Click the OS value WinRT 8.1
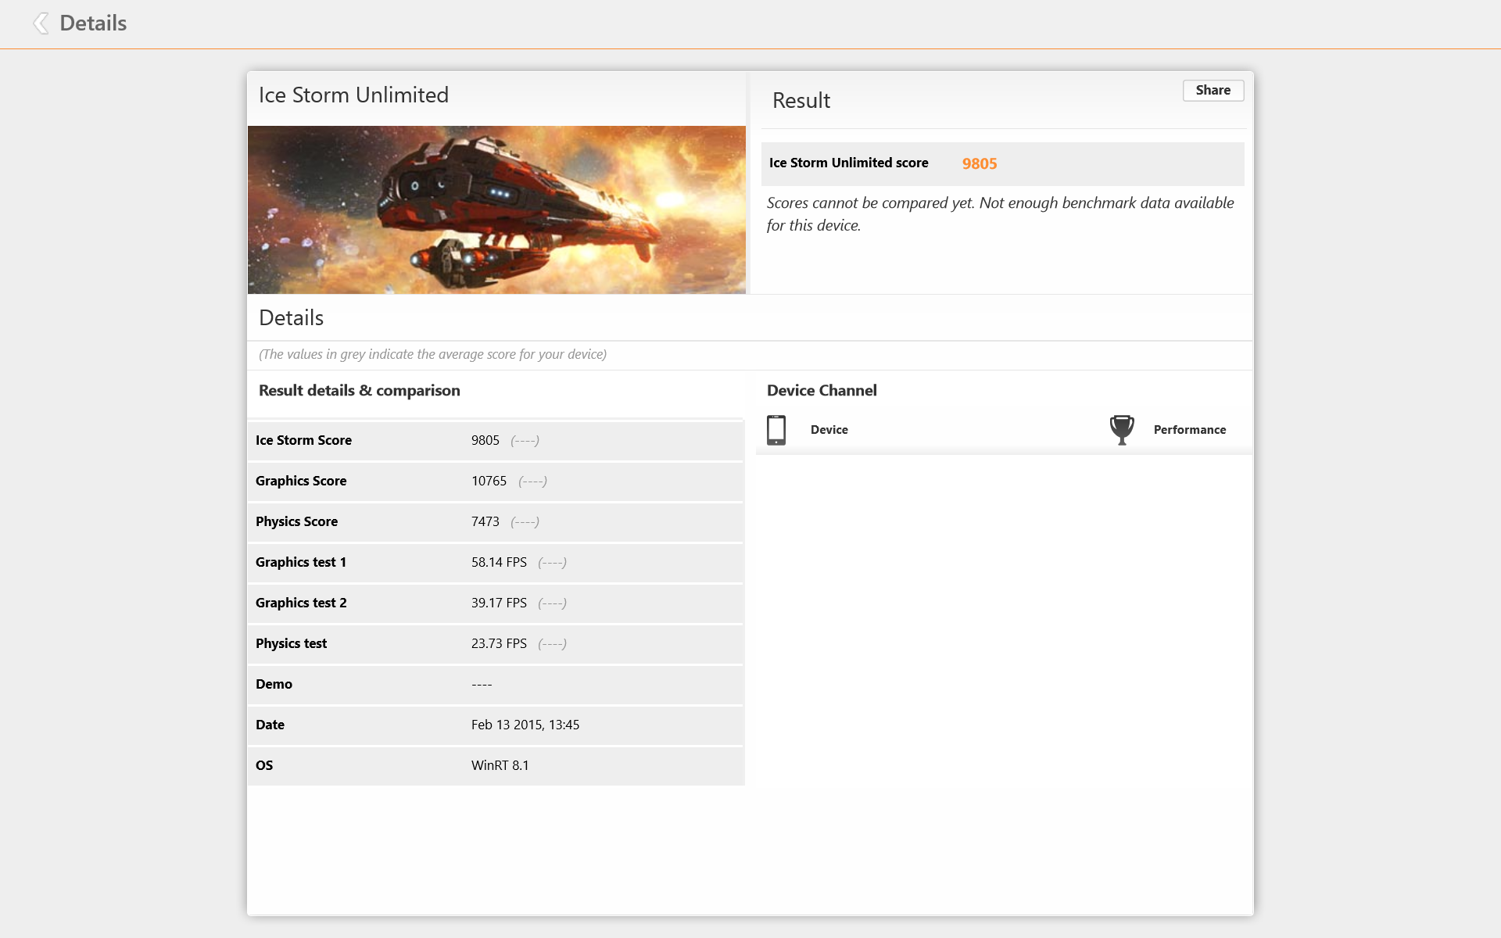This screenshot has height=938, width=1501. click(x=500, y=765)
